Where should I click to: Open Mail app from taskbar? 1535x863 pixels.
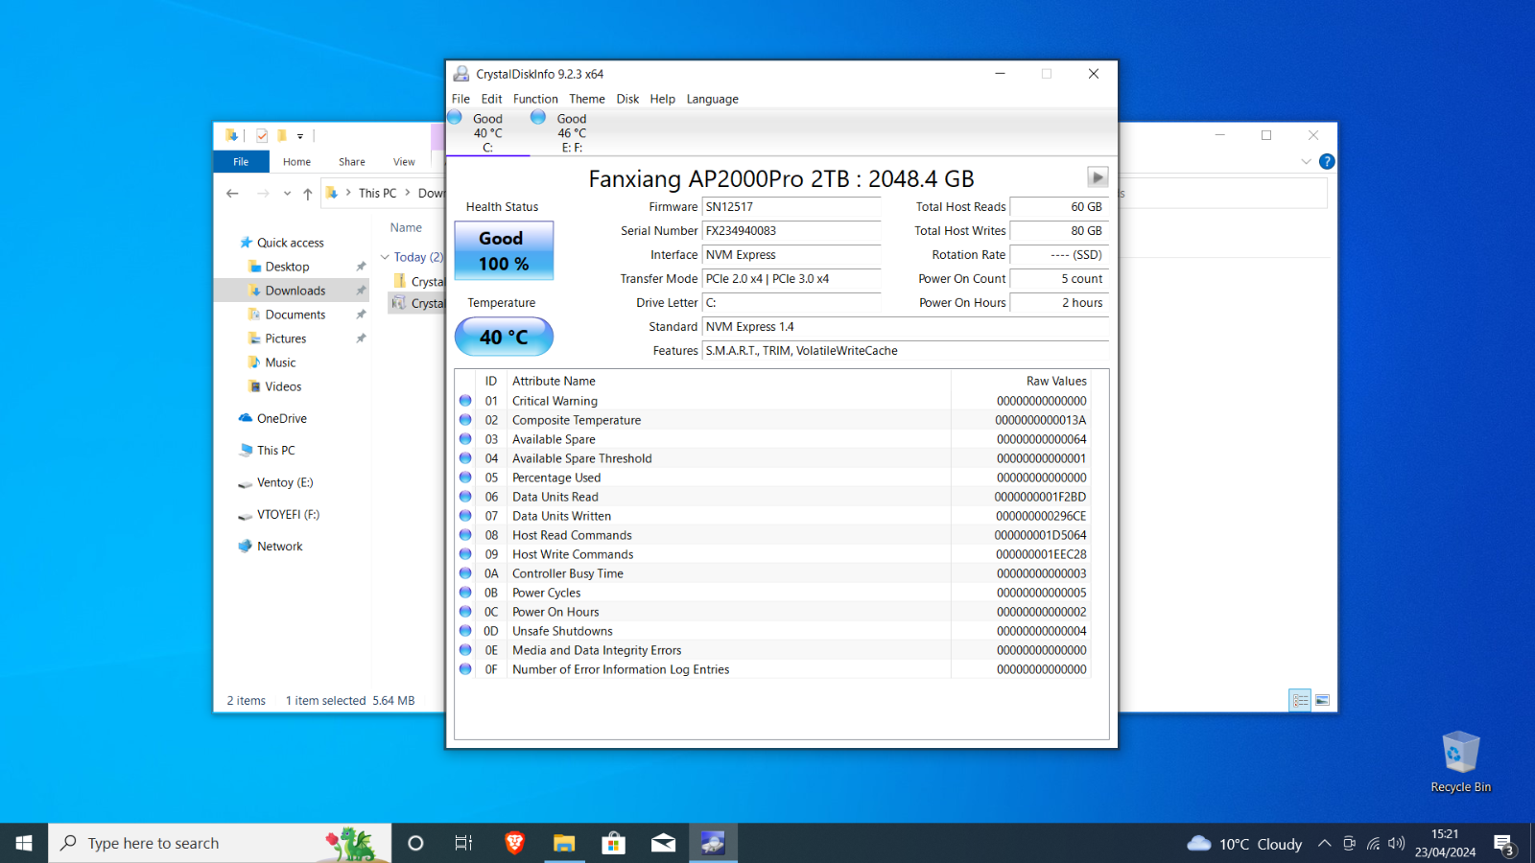coord(664,843)
